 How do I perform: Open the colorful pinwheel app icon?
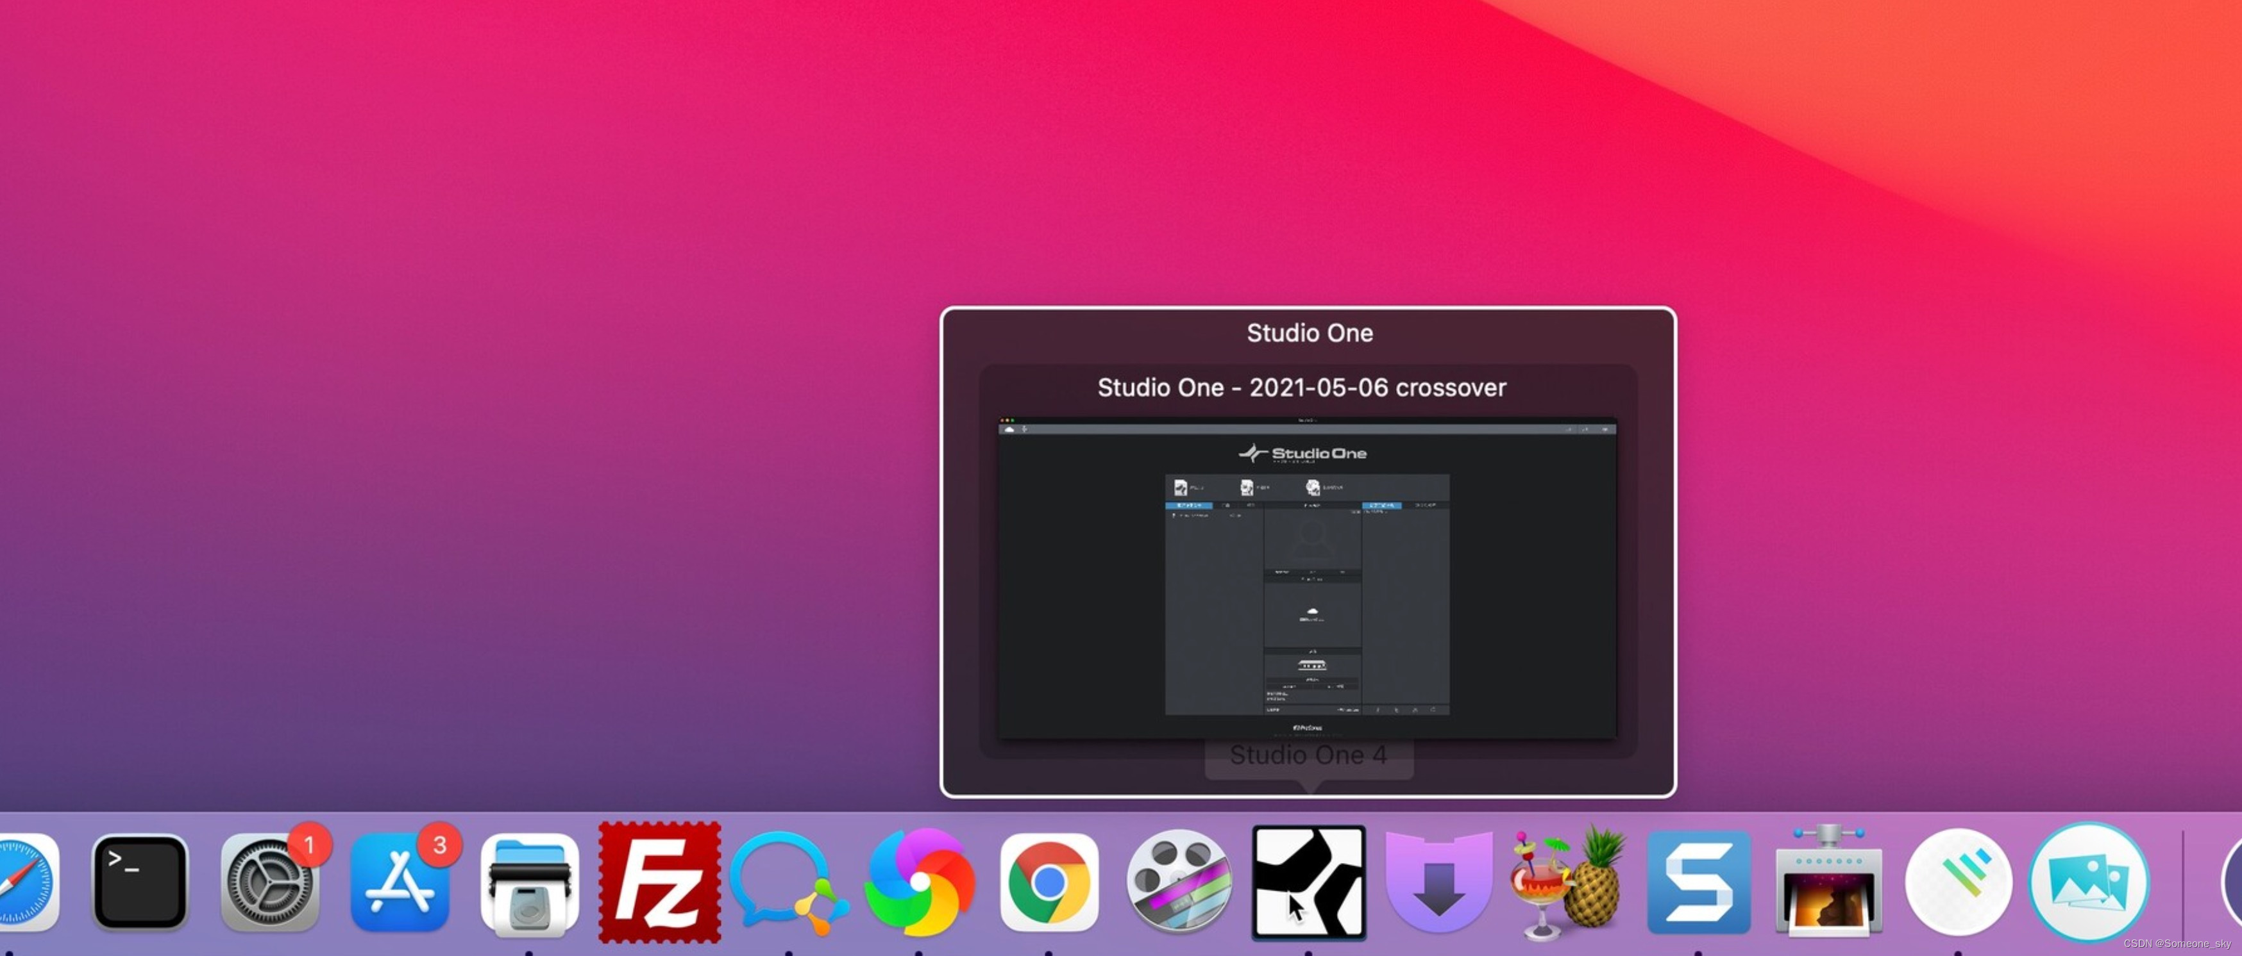[x=919, y=882]
